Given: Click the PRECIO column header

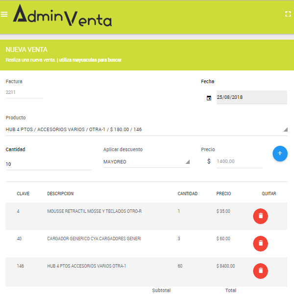Looking at the screenshot, I should click(x=223, y=194).
